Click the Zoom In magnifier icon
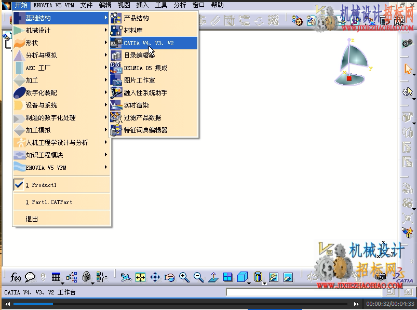 click(x=184, y=277)
